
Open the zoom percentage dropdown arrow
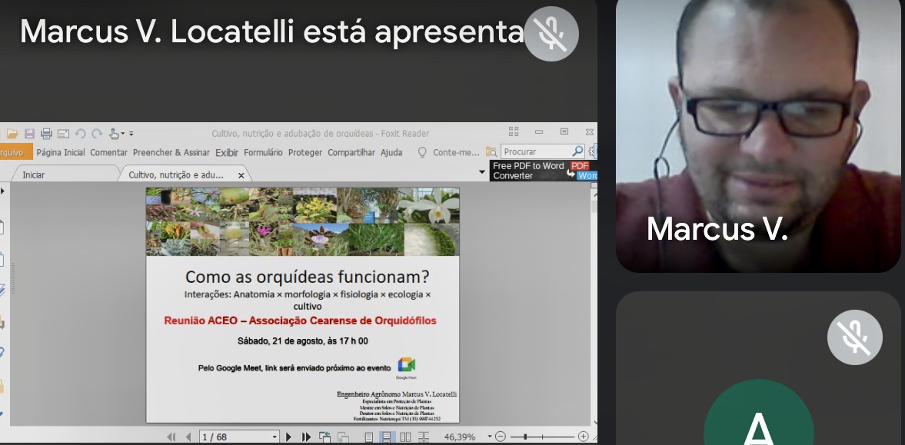click(490, 437)
